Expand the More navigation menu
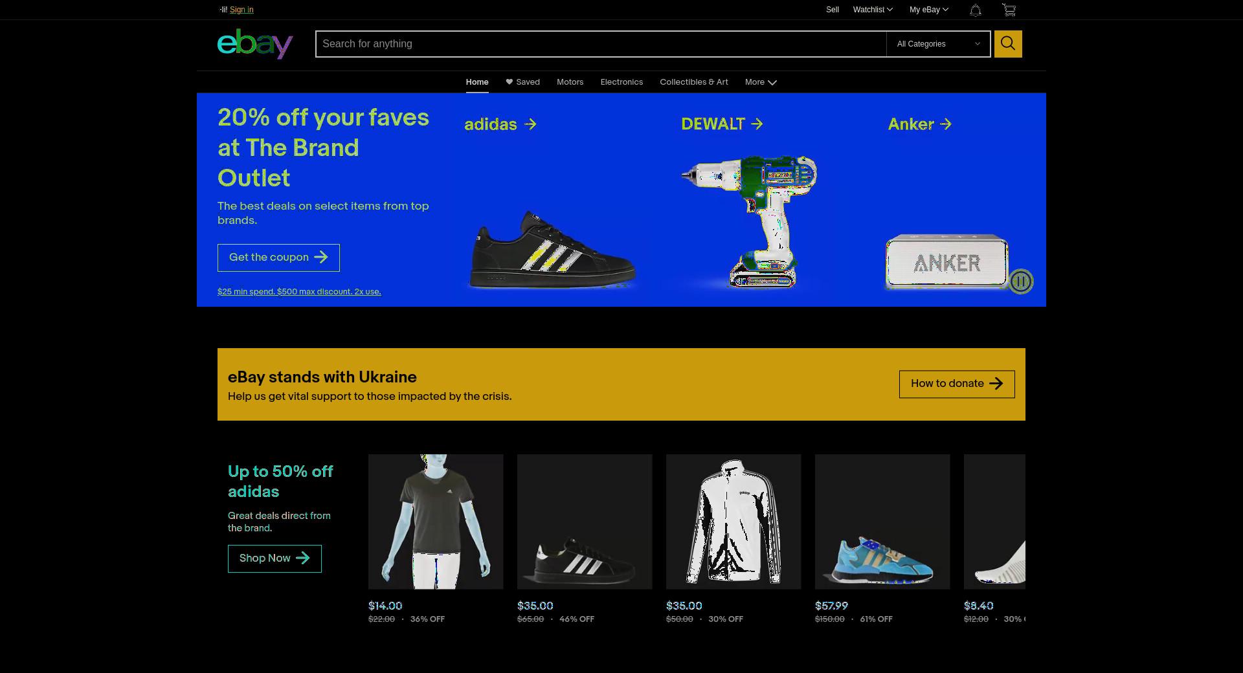The height and width of the screenshot is (673, 1243). pyautogui.click(x=761, y=82)
